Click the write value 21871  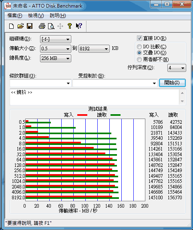click(x=157, y=133)
